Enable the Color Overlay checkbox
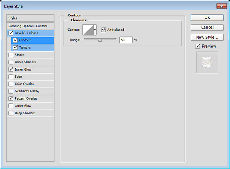This screenshot has width=230, height=169. click(x=11, y=84)
